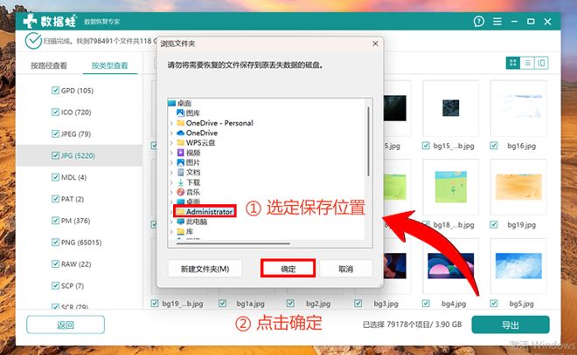Select the 文档 documents folder
Viewport: 577px width, 355px height.
pos(189,173)
